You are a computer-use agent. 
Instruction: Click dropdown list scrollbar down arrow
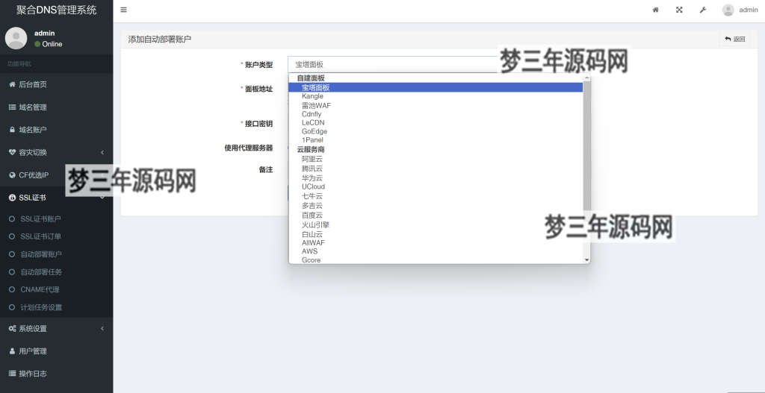coord(587,260)
